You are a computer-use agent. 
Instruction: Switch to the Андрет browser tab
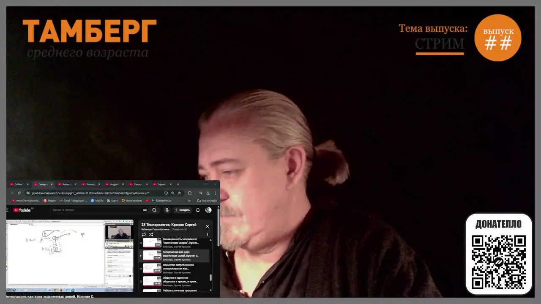(x=114, y=185)
